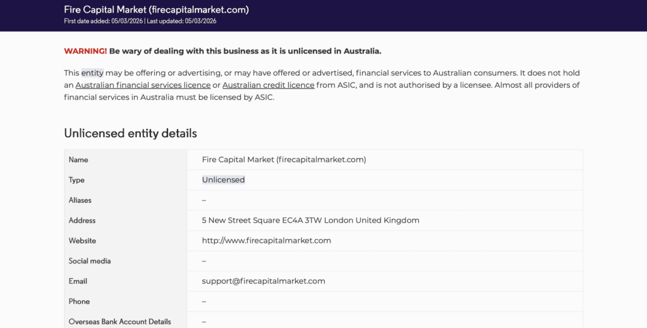Click the red WARNING! text
The width and height of the screenshot is (647, 328).
coord(85,51)
